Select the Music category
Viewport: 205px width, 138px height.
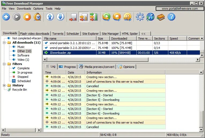point(21,47)
